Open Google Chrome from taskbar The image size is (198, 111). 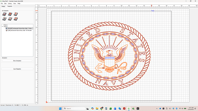click(102, 108)
